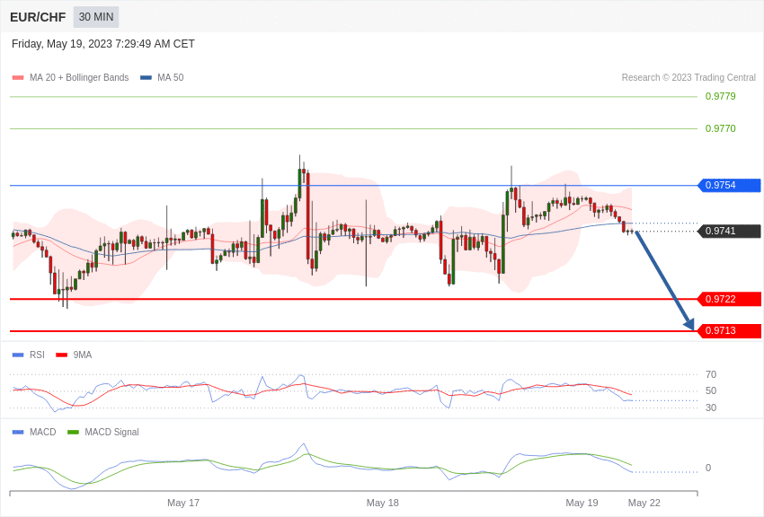Select the EUR/CHF pair title
Screen dimensions: 764x517
point(38,17)
